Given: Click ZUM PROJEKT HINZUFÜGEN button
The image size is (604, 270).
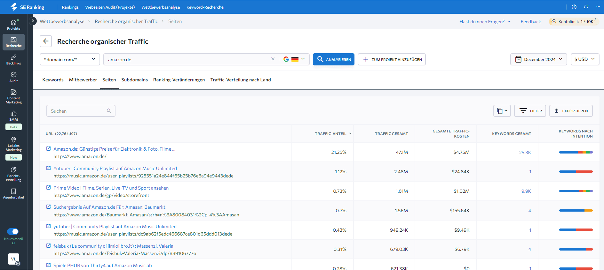Looking at the screenshot, I should tap(392, 59).
